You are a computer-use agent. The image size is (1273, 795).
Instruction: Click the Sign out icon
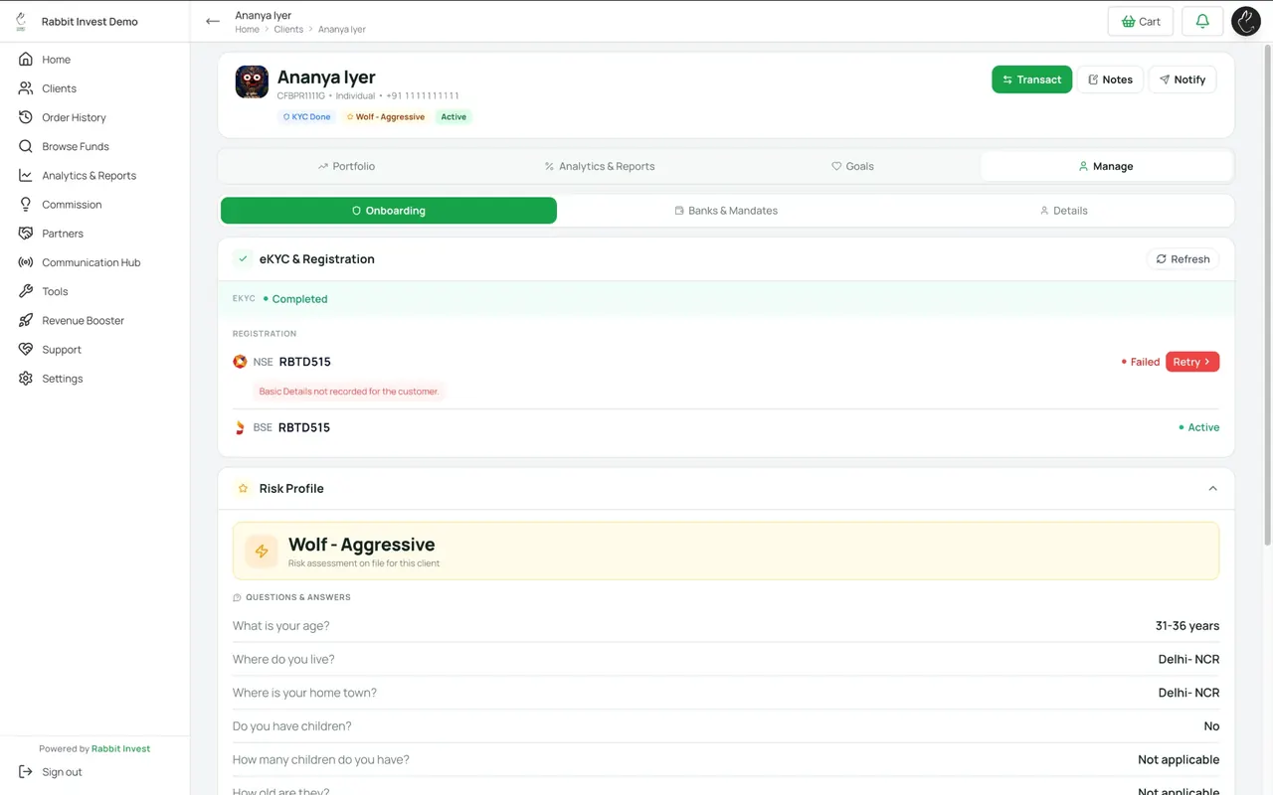point(26,772)
